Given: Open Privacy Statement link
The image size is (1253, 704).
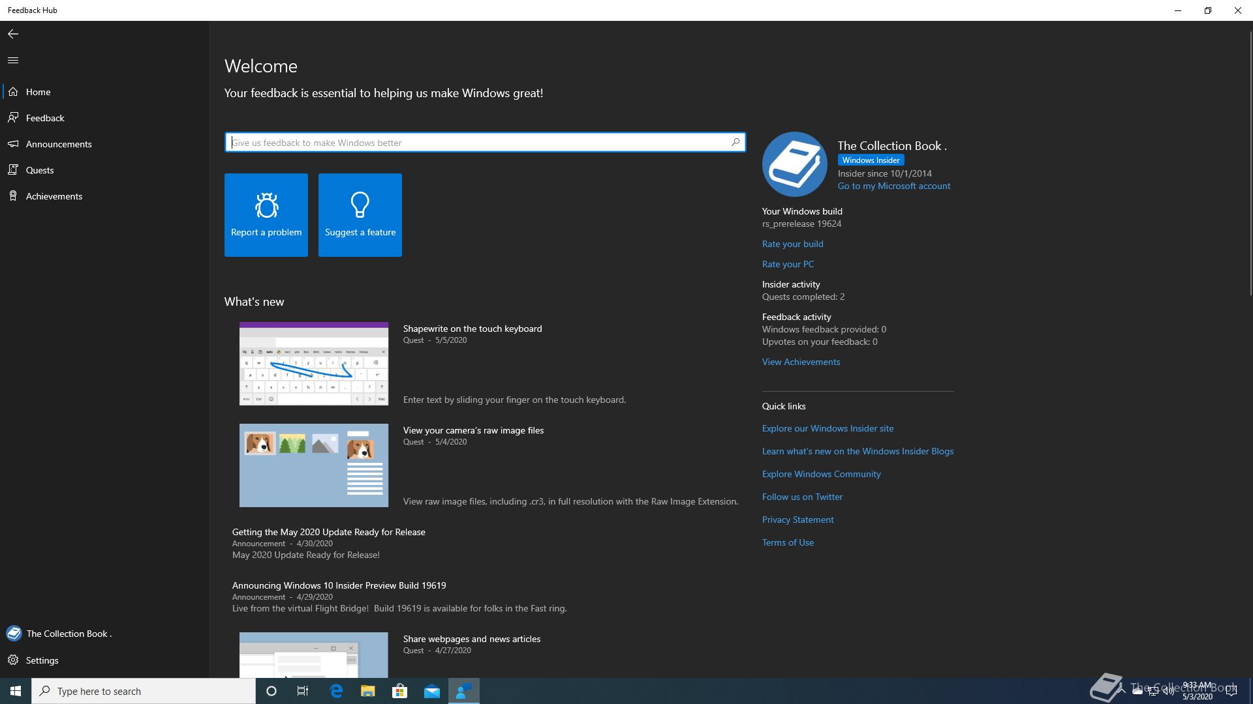Looking at the screenshot, I should 797,520.
